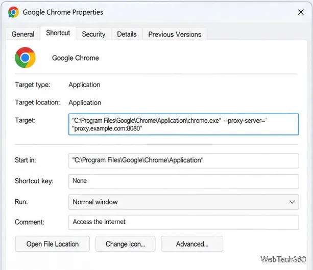Viewport: 313px width, 270px height.
Task: Open the Advanced... settings button
Action: pos(192,244)
